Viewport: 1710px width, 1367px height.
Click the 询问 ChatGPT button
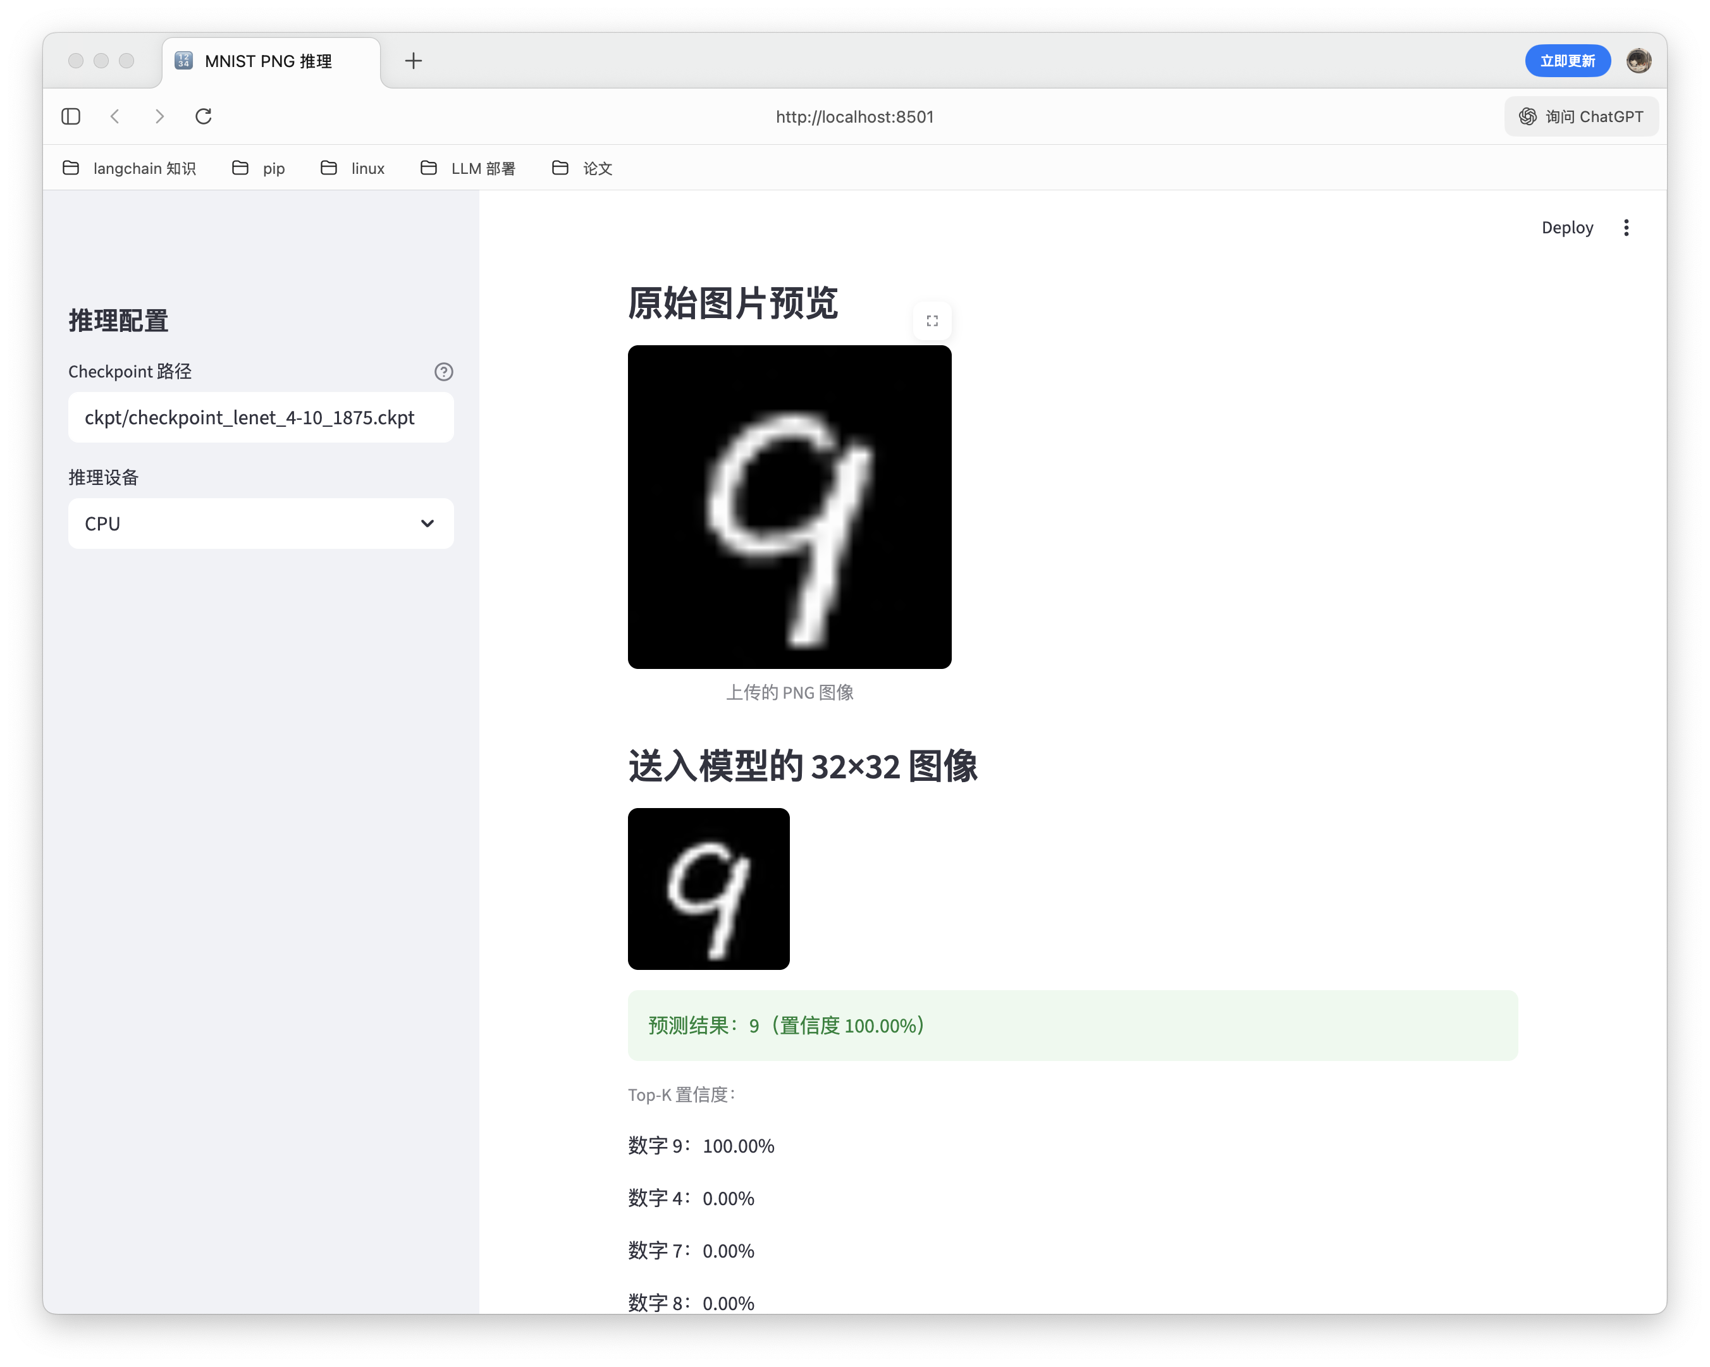click(x=1581, y=116)
